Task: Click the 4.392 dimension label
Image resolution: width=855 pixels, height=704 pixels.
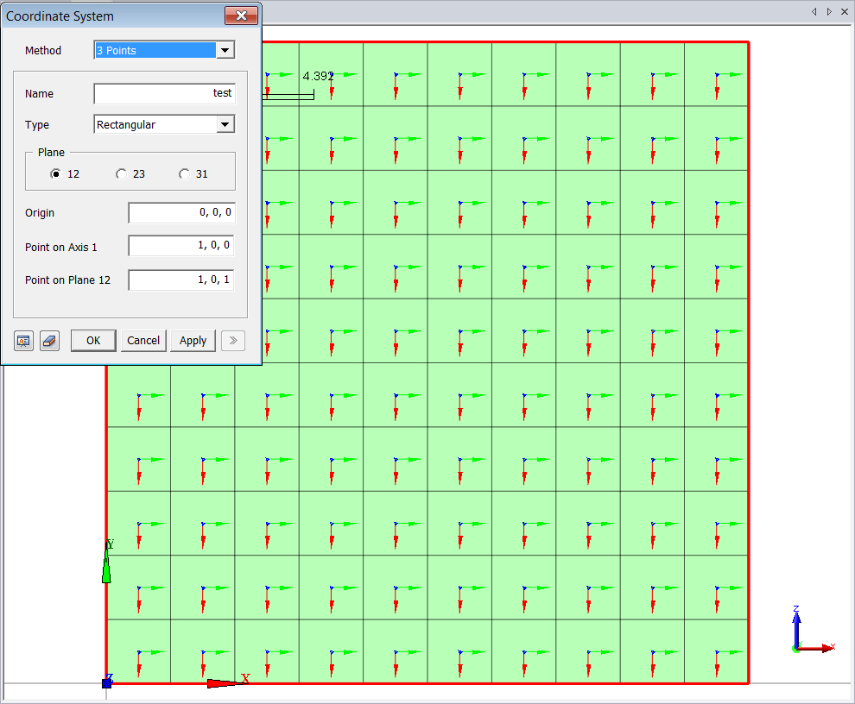Action: coord(319,76)
